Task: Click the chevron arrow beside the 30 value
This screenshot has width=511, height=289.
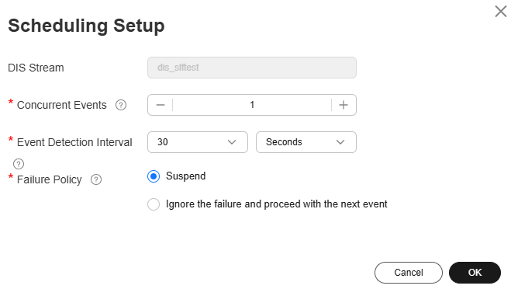Action: click(232, 142)
